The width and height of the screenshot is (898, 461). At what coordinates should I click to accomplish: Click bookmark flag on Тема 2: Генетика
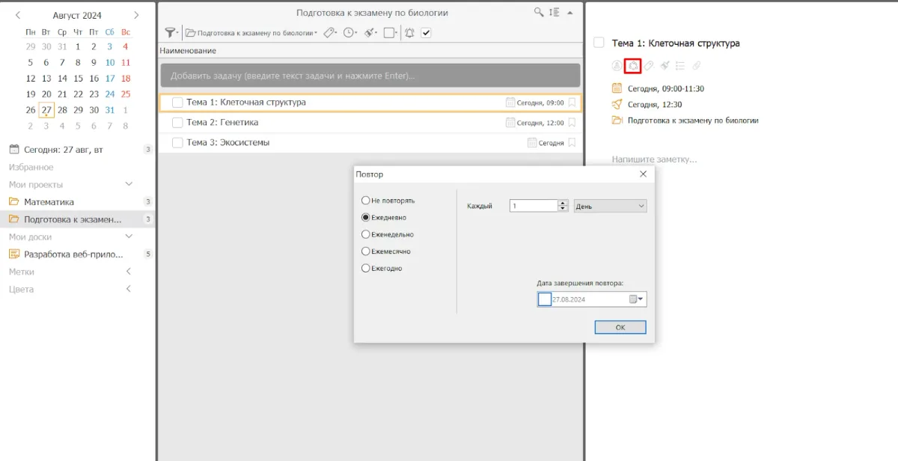572,123
